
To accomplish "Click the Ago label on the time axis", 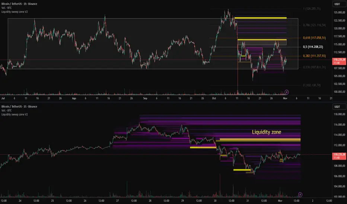I will (x=74, y=98).
